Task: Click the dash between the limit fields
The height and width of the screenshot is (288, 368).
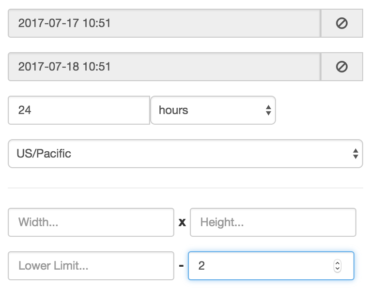Action: coord(181,265)
